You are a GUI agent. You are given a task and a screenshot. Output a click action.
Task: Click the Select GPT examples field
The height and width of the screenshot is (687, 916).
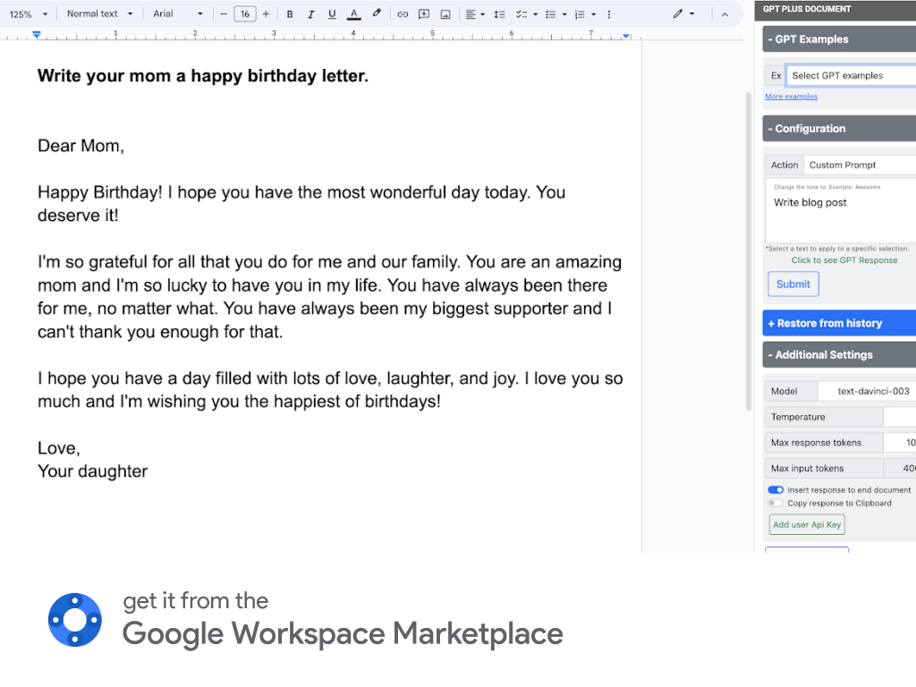(x=850, y=75)
